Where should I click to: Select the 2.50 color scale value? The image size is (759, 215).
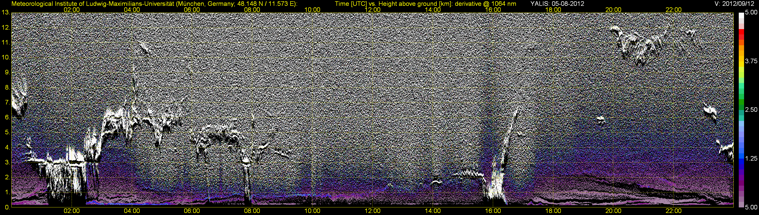coord(751,110)
